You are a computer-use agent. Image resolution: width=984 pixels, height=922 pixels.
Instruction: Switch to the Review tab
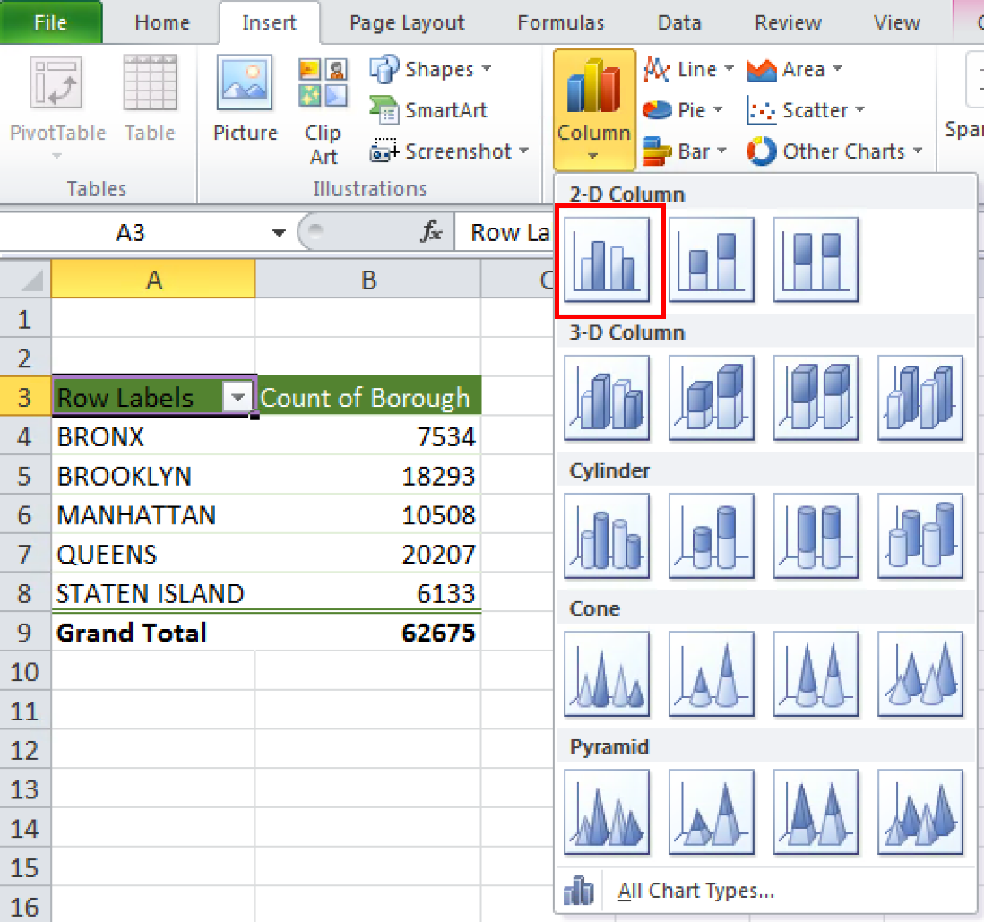point(788,22)
